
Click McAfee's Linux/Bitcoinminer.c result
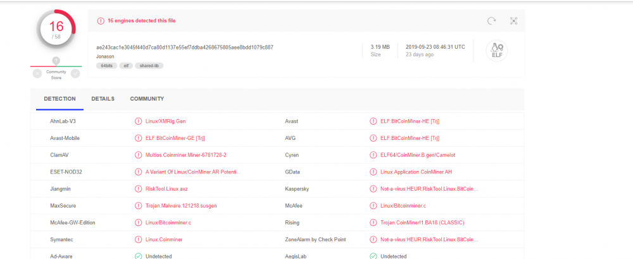tap(403, 206)
